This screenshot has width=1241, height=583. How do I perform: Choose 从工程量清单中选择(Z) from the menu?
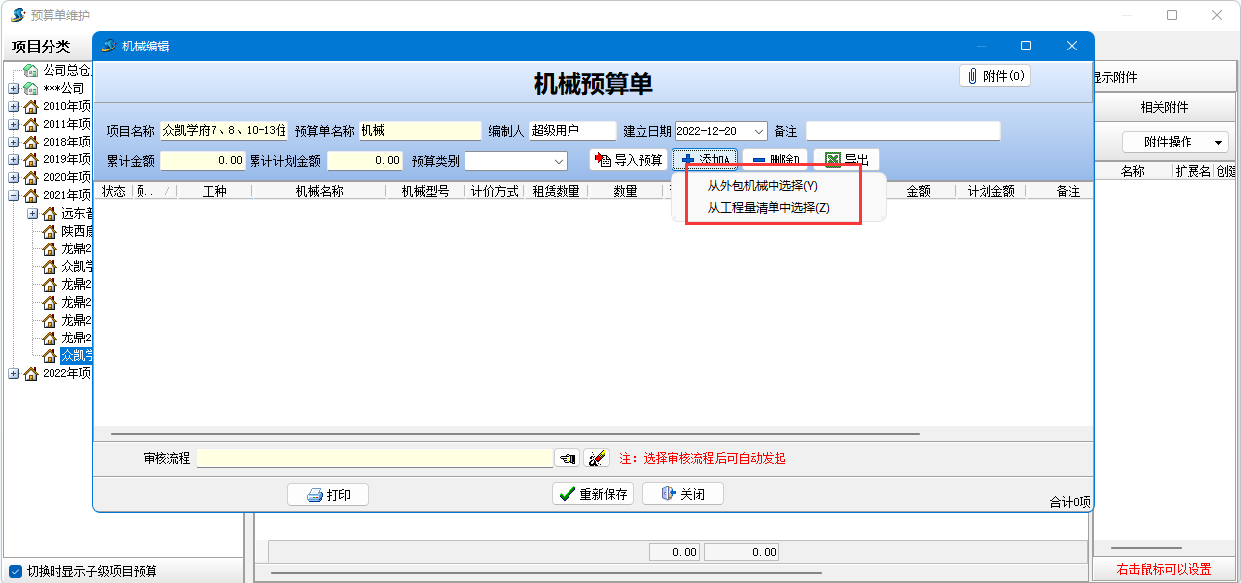pos(768,208)
